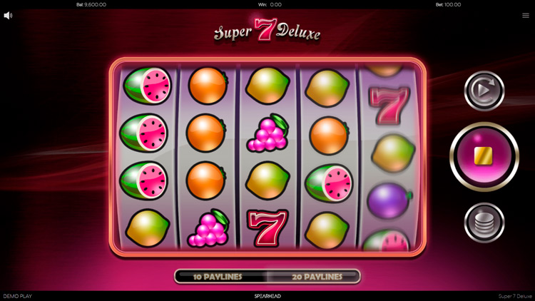The height and width of the screenshot is (301, 535).
Task: Open the hamburger menu
Action: pos(526,16)
